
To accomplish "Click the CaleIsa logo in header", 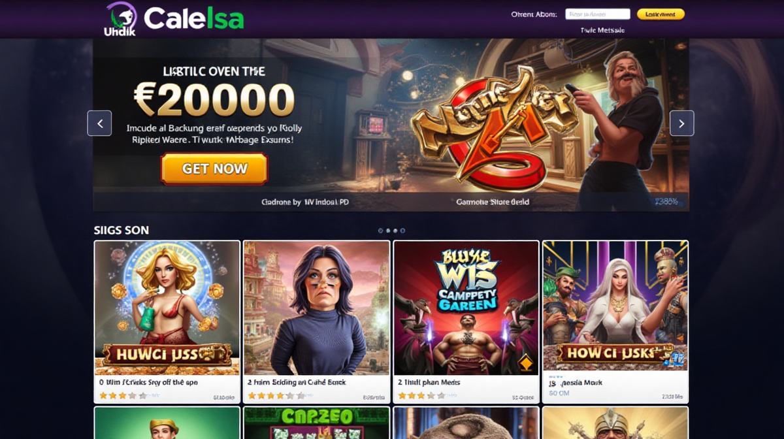I will click(174, 18).
